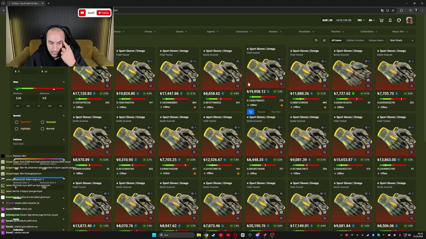Collapse the Special filter section
This screenshot has width=426, height=239.
tap(64, 116)
